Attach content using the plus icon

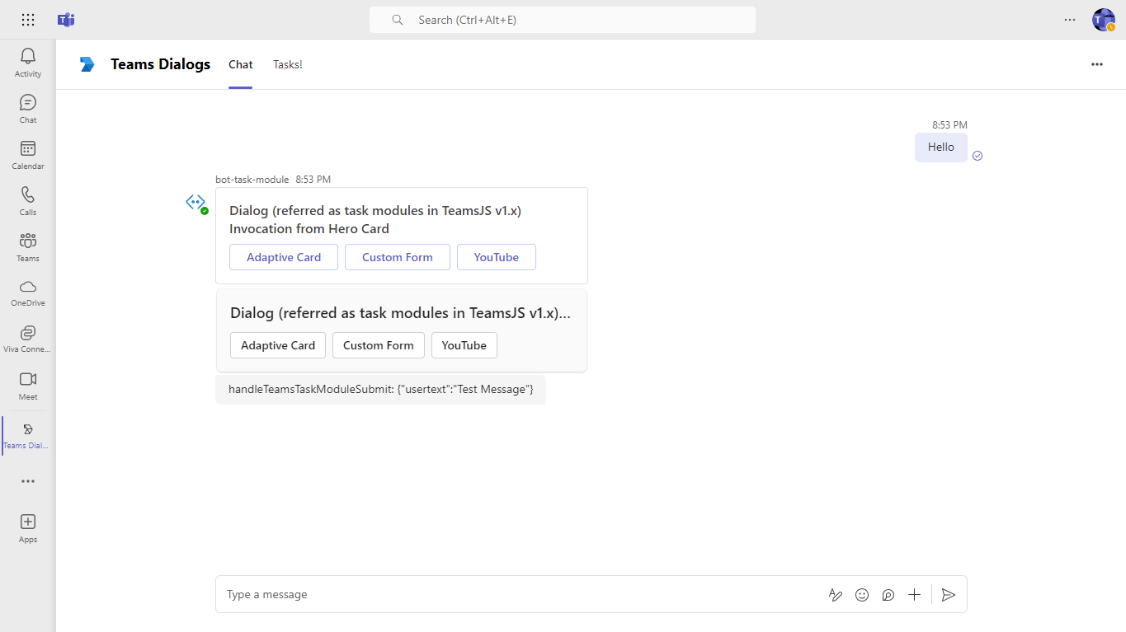tap(914, 594)
